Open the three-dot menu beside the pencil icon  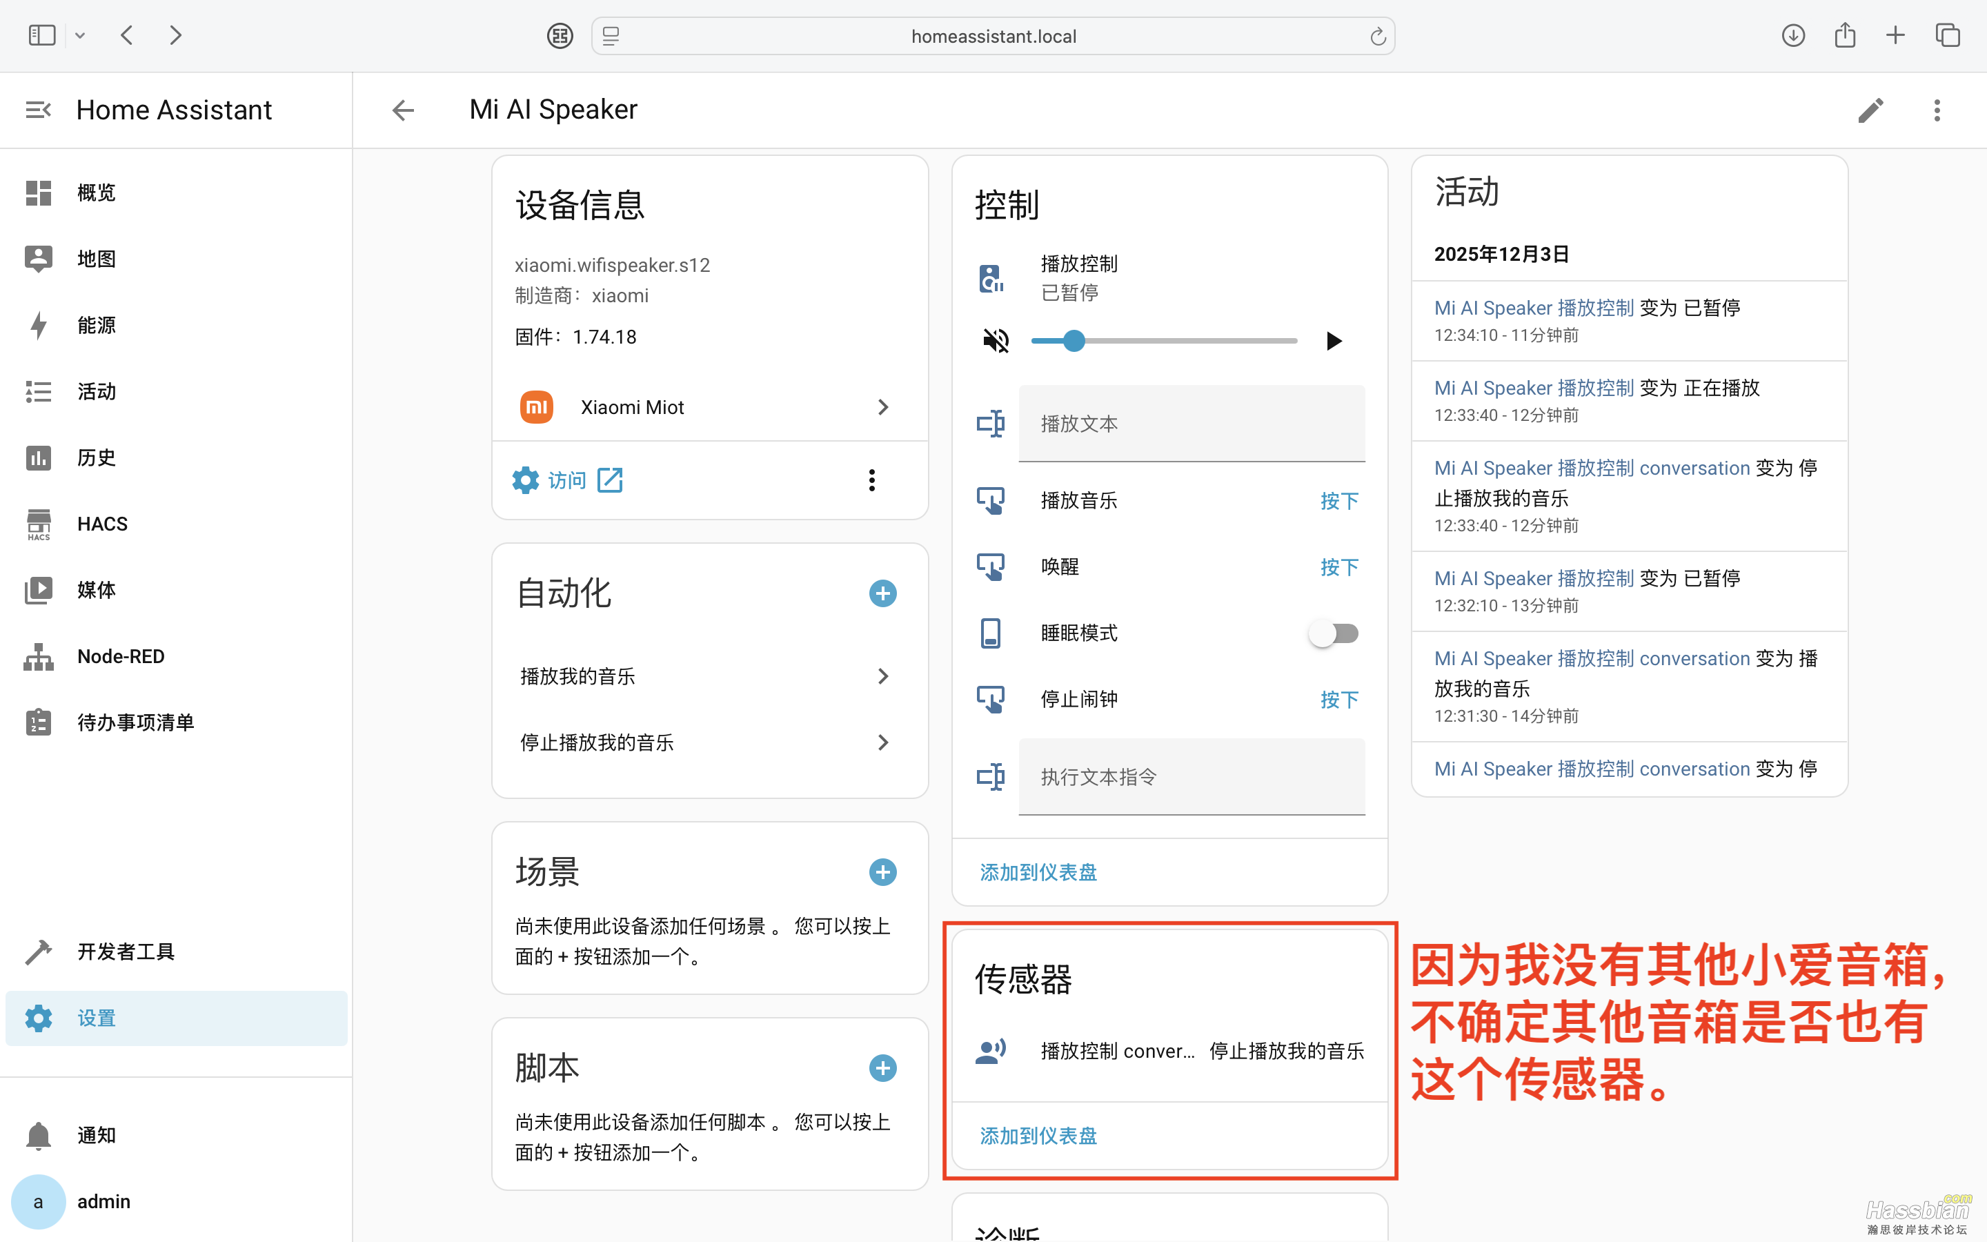(x=1937, y=109)
